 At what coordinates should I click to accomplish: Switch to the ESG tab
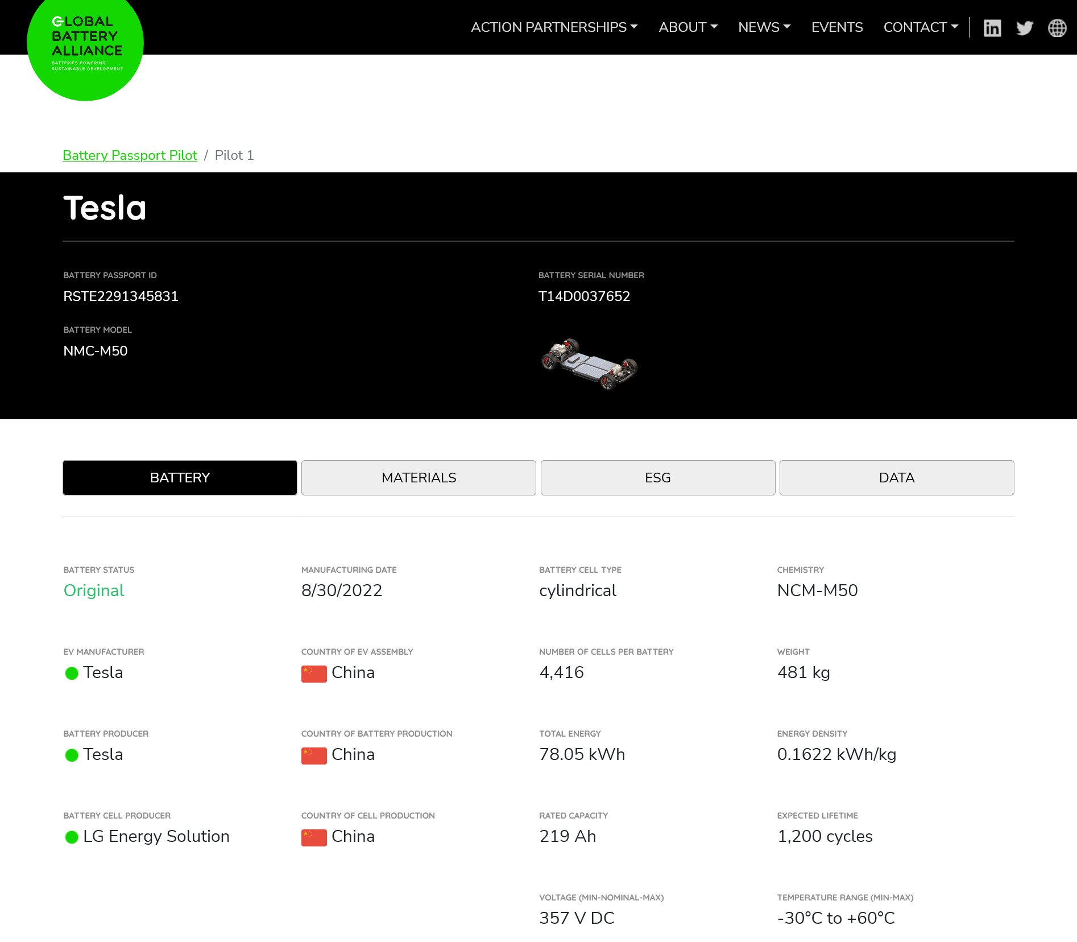tap(658, 478)
